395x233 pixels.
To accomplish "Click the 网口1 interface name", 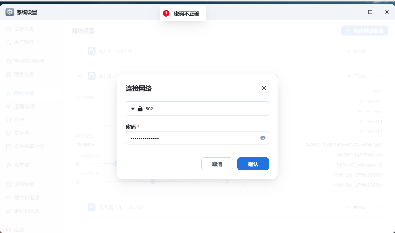I will (104, 51).
